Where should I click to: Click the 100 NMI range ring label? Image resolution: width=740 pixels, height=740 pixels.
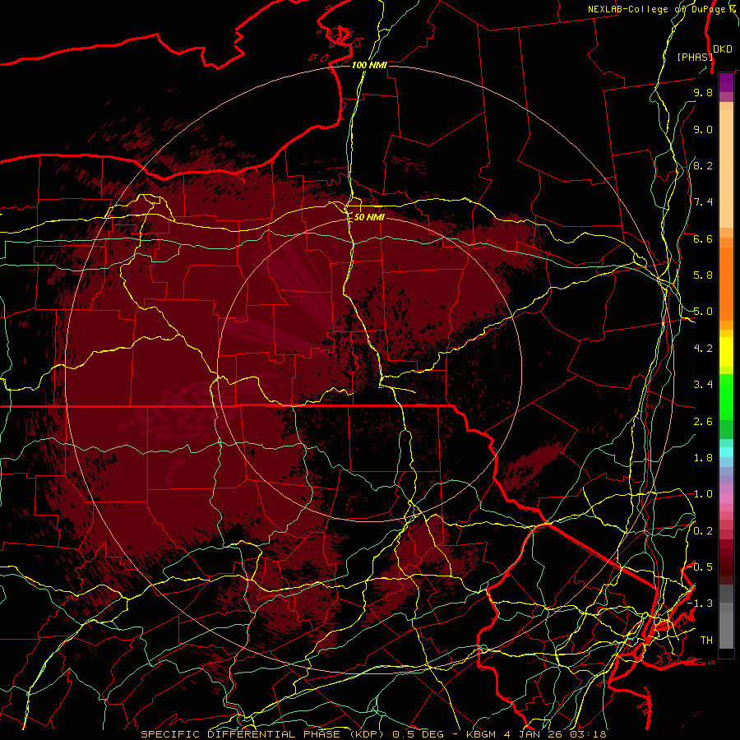click(x=369, y=65)
